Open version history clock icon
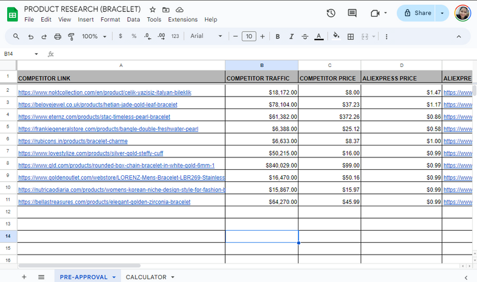This screenshot has height=282, width=477. [331, 13]
